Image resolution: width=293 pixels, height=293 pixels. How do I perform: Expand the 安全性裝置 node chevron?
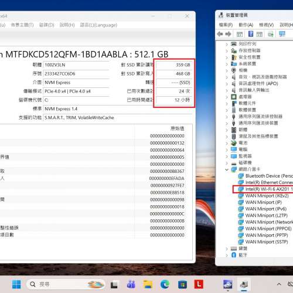(x=227, y=57)
